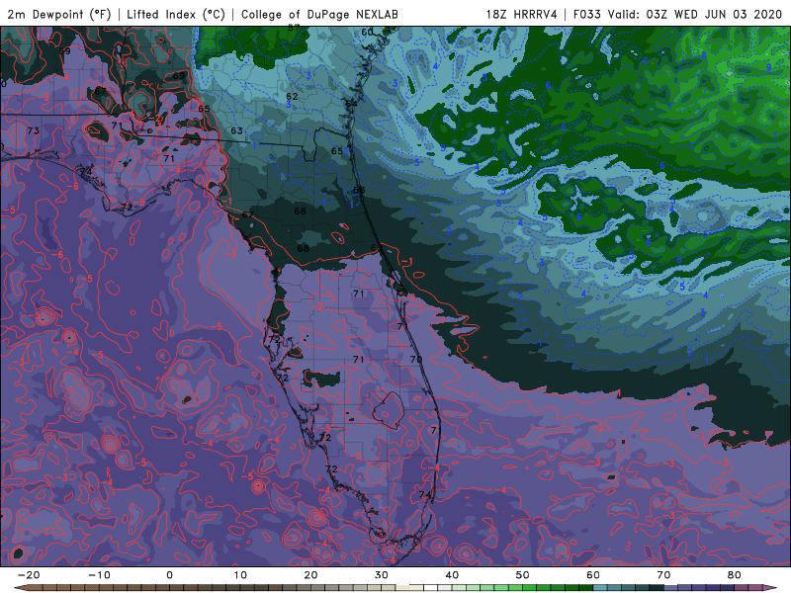
Task: Click the black "62" dewpoint value on the map
Action: click(292, 96)
